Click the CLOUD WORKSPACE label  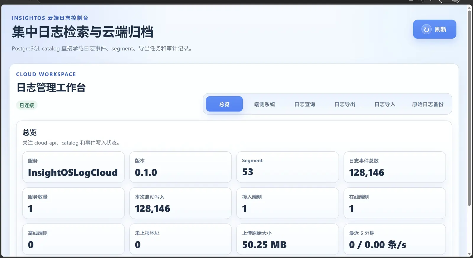46,74
